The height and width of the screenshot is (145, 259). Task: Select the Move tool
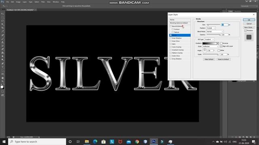click(x=2, y=14)
